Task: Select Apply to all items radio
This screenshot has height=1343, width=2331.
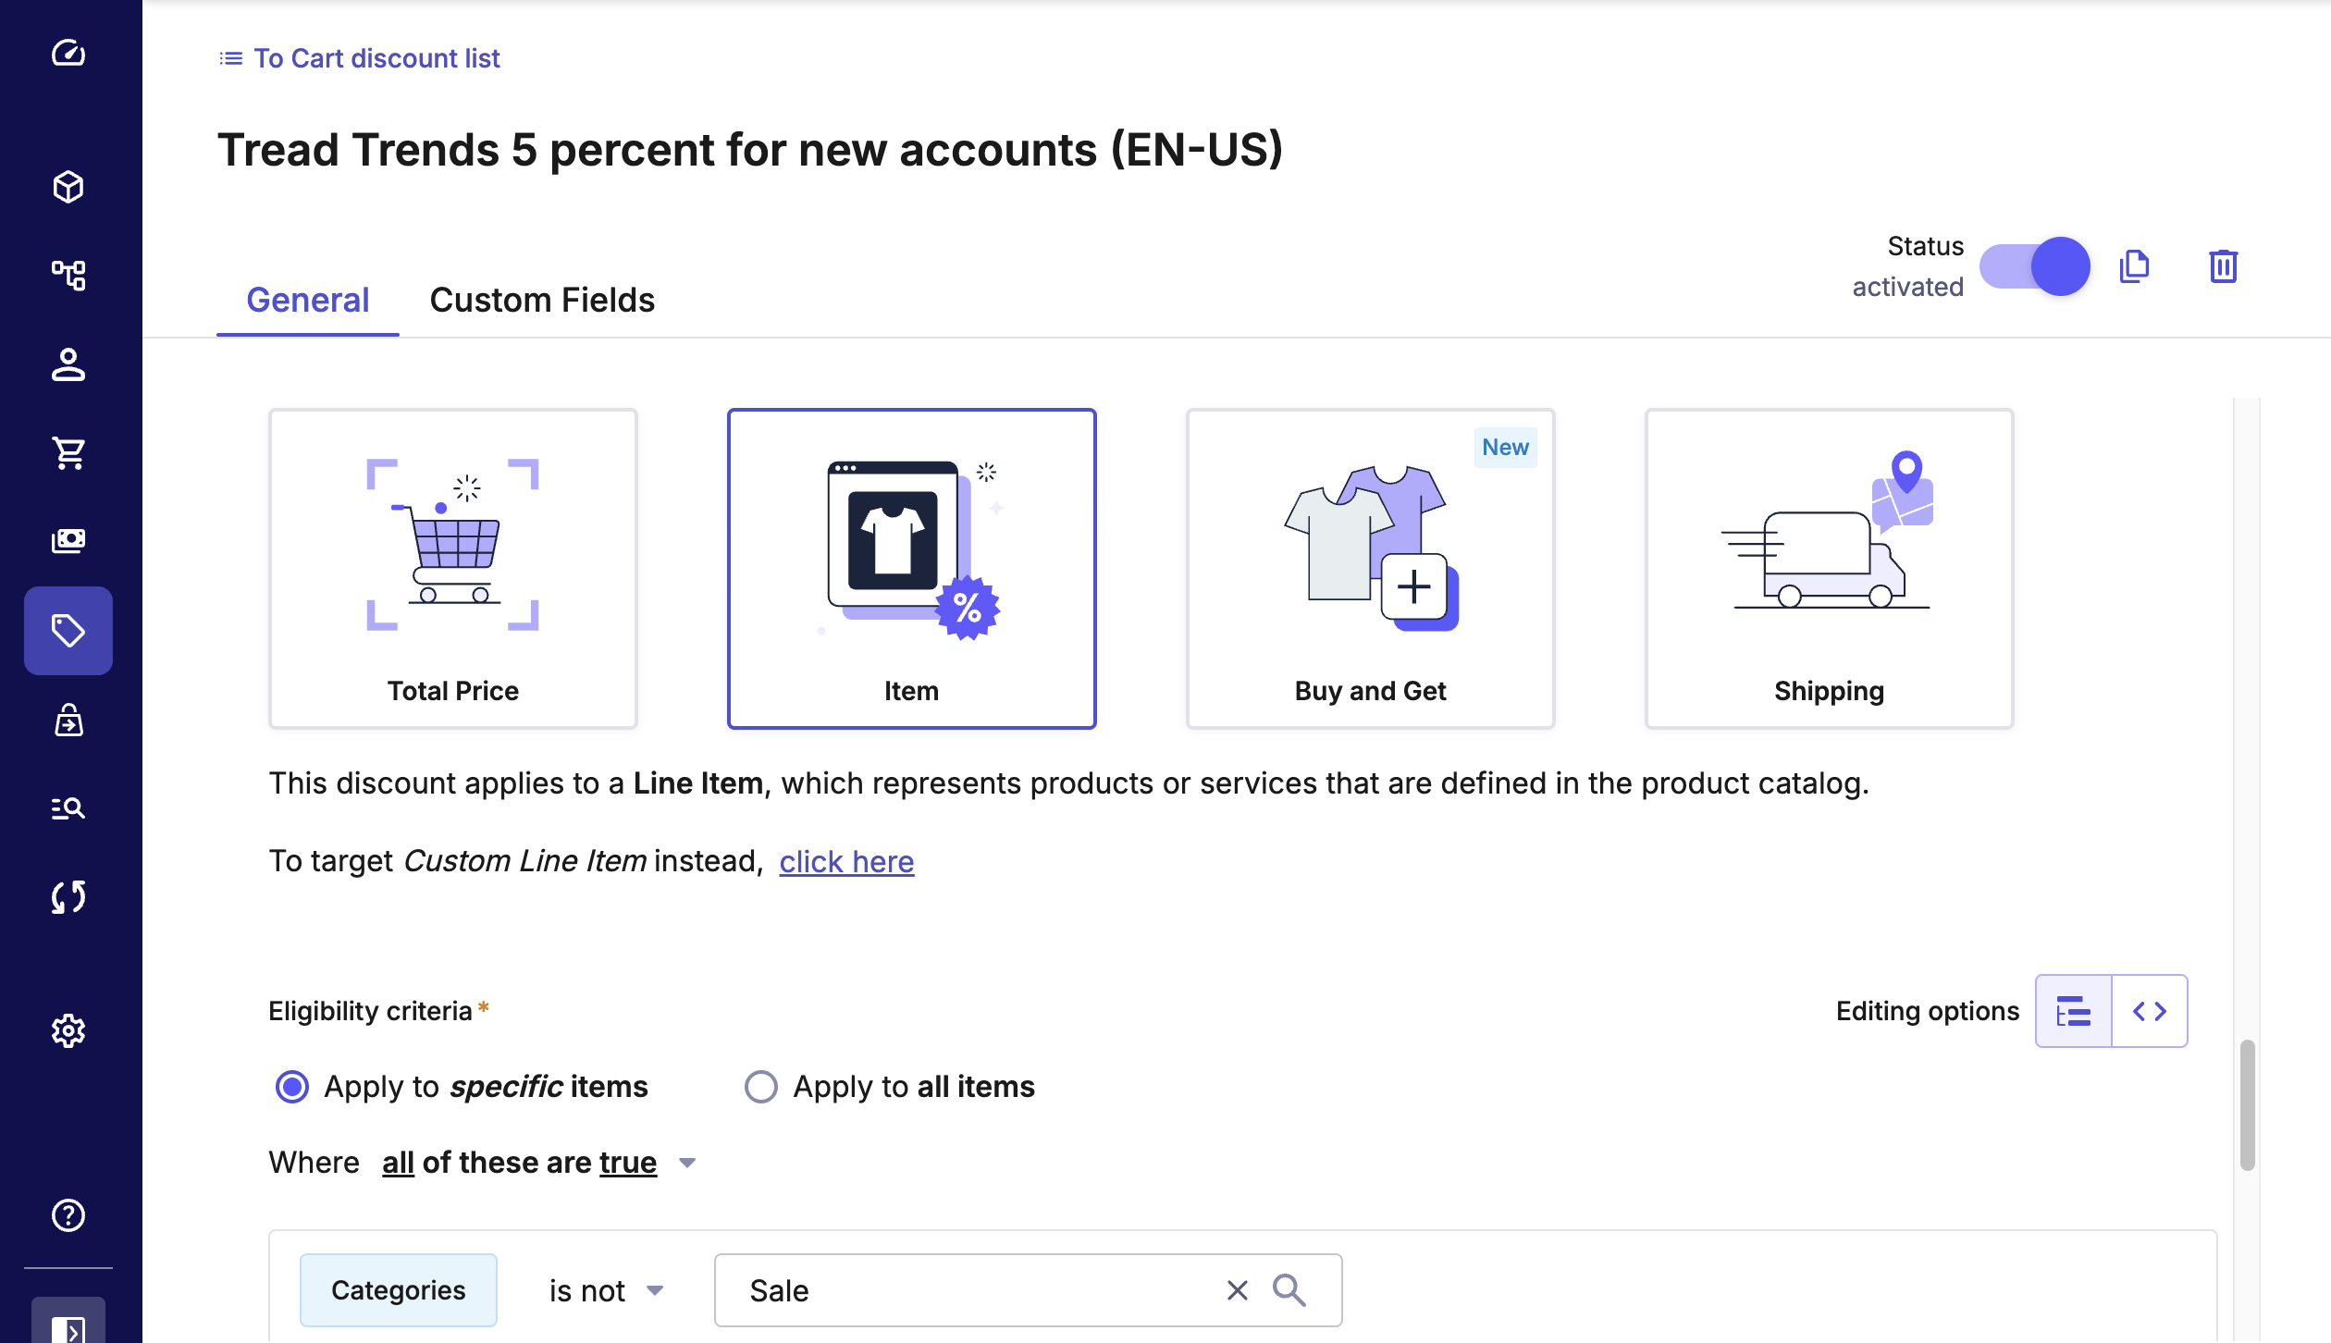Action: coord(760,1087)
